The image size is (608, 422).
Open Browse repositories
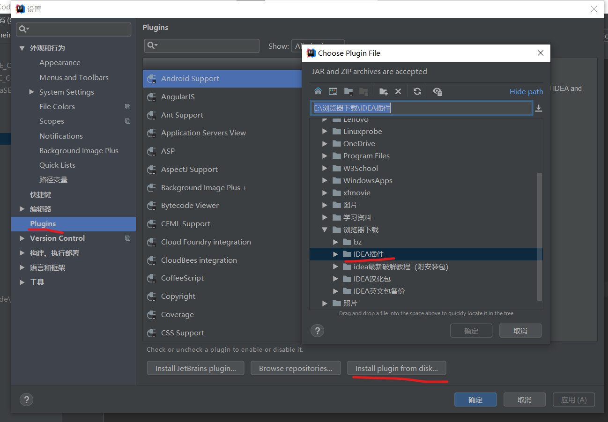[x=296, y=368]
